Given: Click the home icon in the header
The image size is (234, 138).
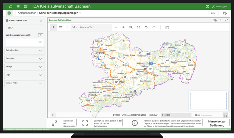Looking at the screenshot, I should [11, 6].
